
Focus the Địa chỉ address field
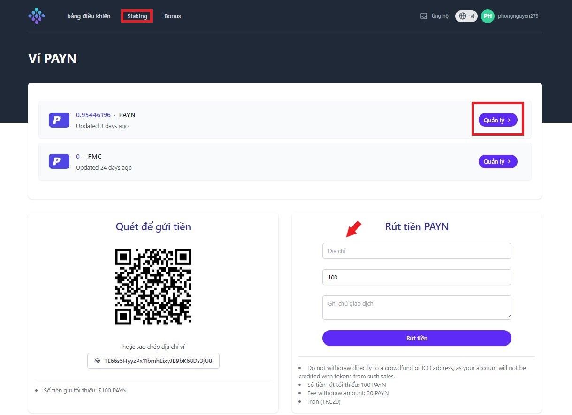pyautogui.click(x=417, y=251)
